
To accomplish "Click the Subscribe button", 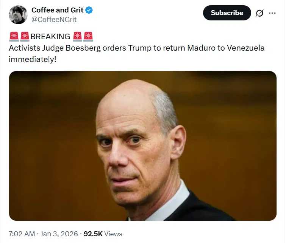I will click(227, 13).
